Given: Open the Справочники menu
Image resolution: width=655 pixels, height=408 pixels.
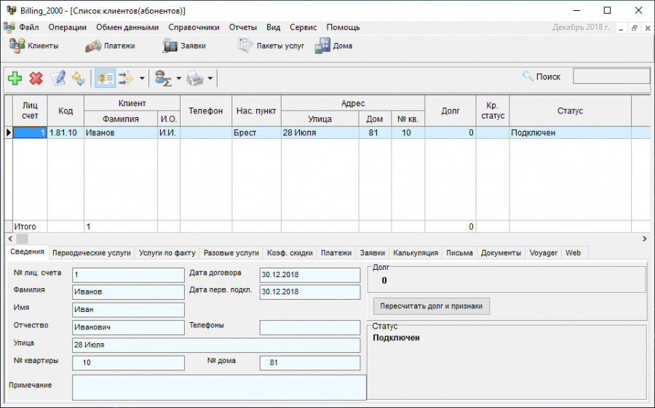Looking at the screenshot, I should (194, 28).
